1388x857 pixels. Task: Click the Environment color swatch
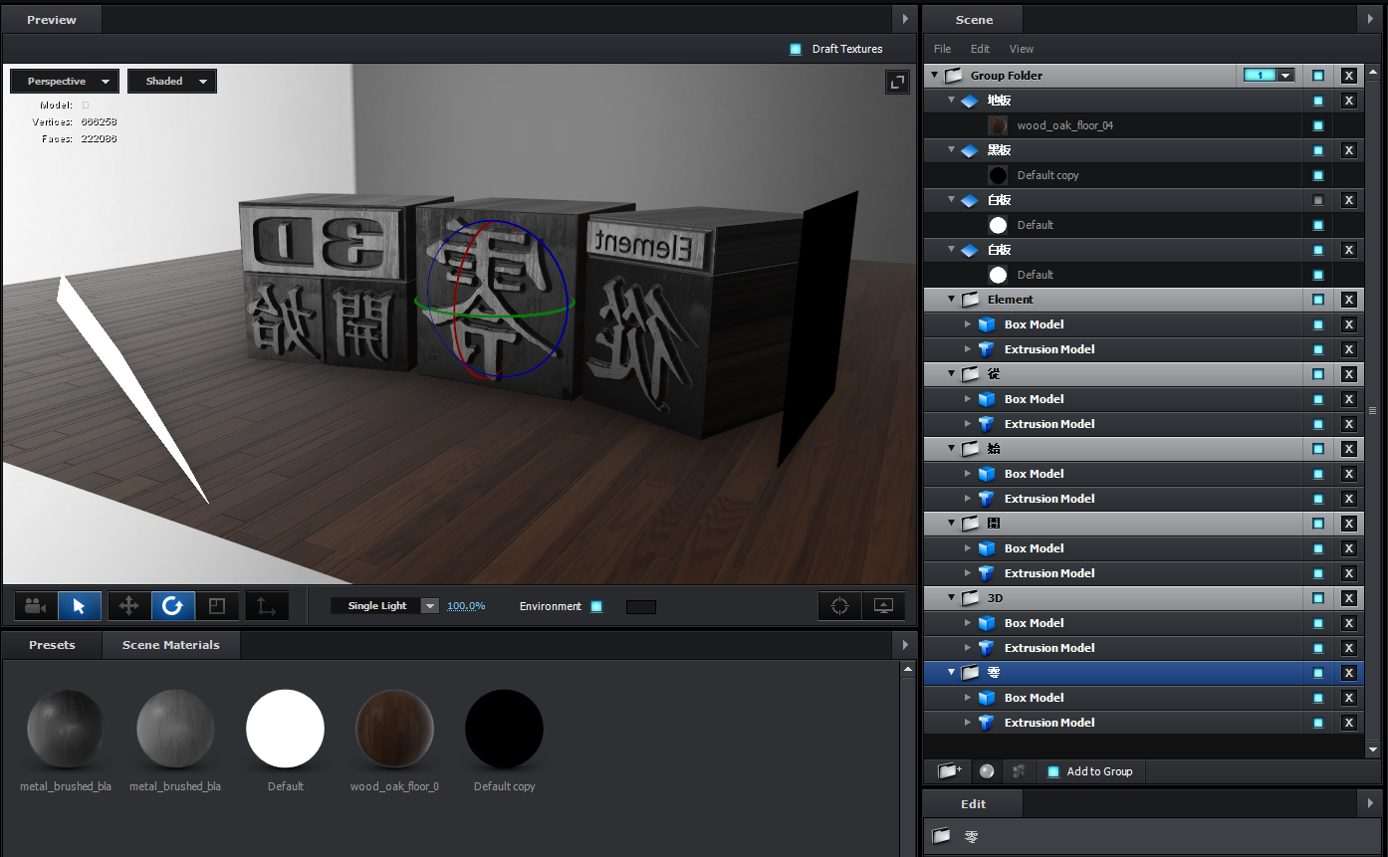[640, 606]
